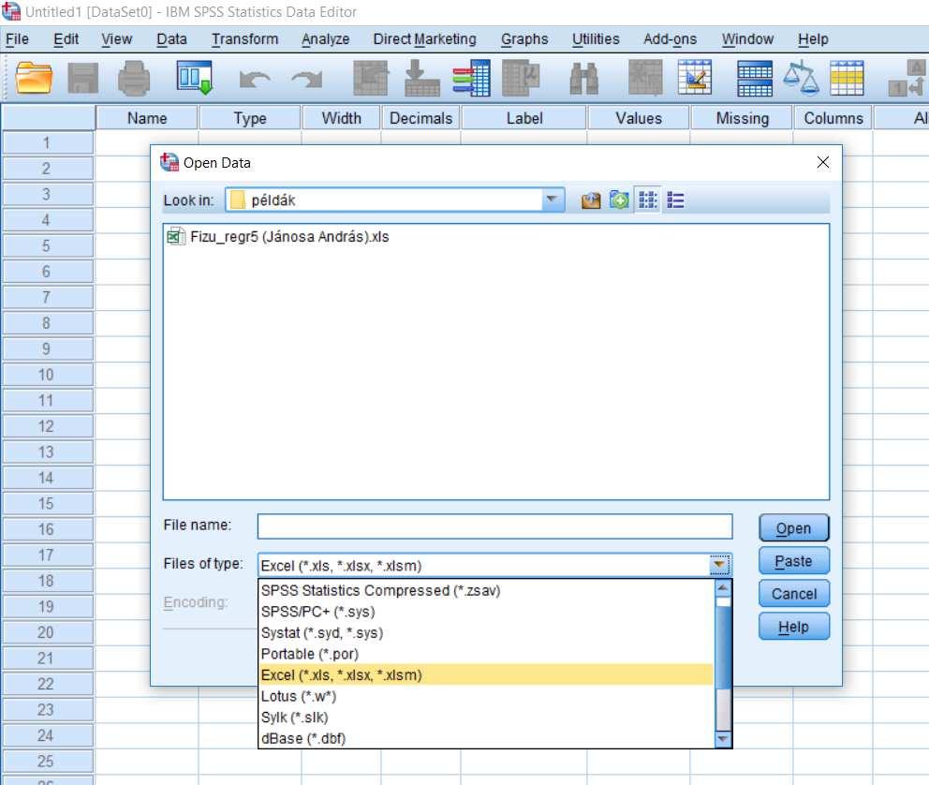Select row header number 5

46,245
